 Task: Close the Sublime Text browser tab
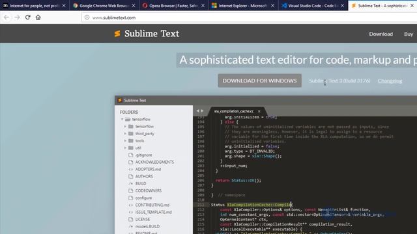click(412, 6)
